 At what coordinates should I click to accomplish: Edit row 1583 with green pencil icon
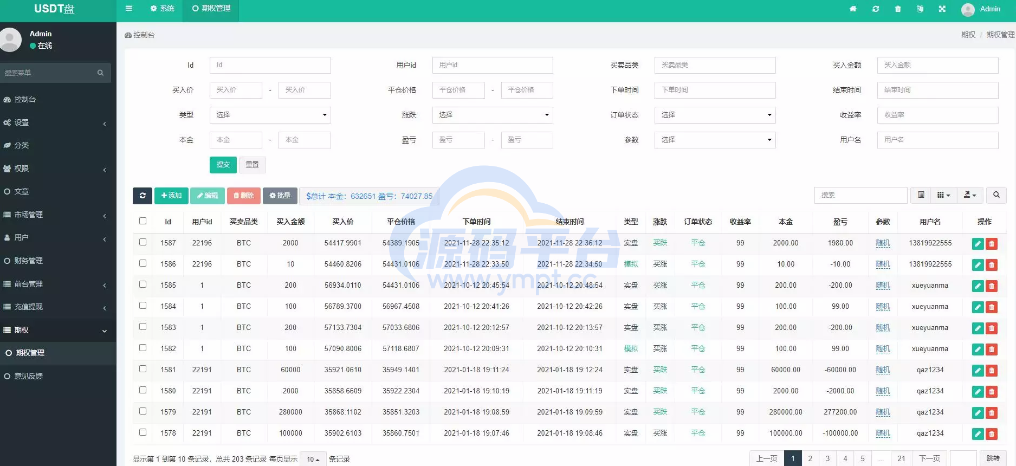click(x=978, y=328)
